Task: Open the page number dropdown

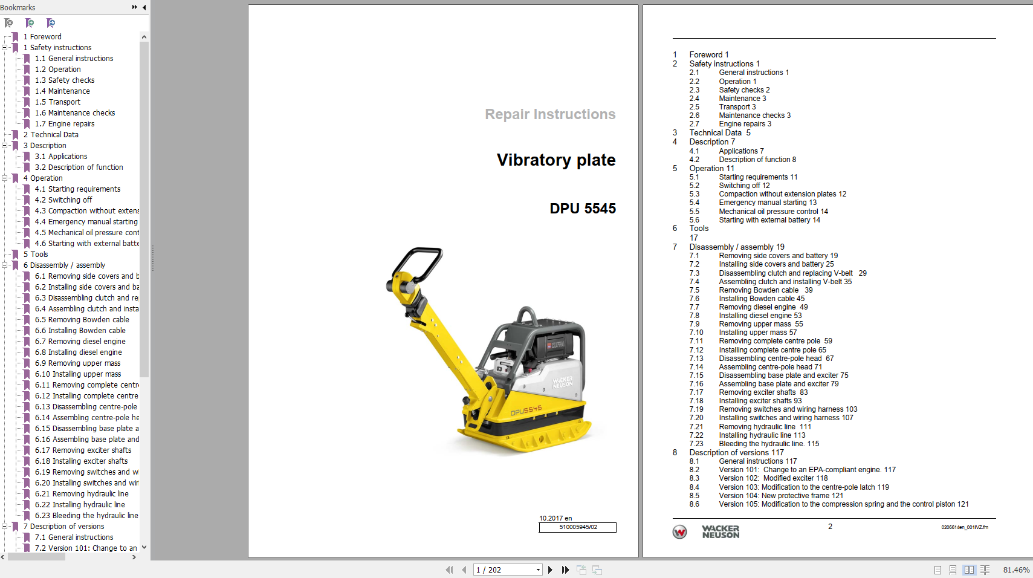Action: [x=538, y=570]
